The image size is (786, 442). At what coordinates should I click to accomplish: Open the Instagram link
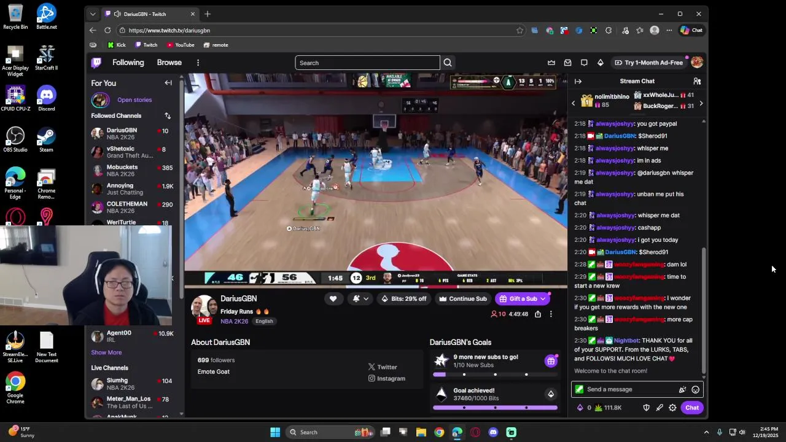(x=386, y=379)
